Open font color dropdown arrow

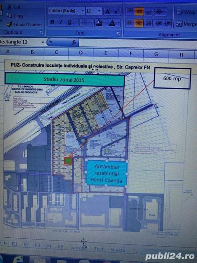[x=118, y=23]
